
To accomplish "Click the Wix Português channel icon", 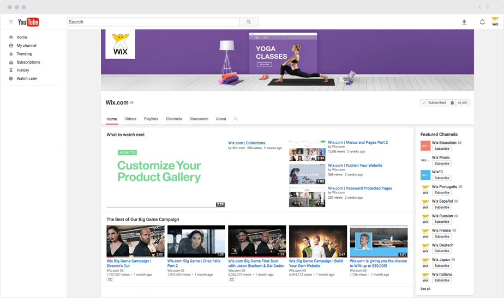I will click(x=425, y=190).
